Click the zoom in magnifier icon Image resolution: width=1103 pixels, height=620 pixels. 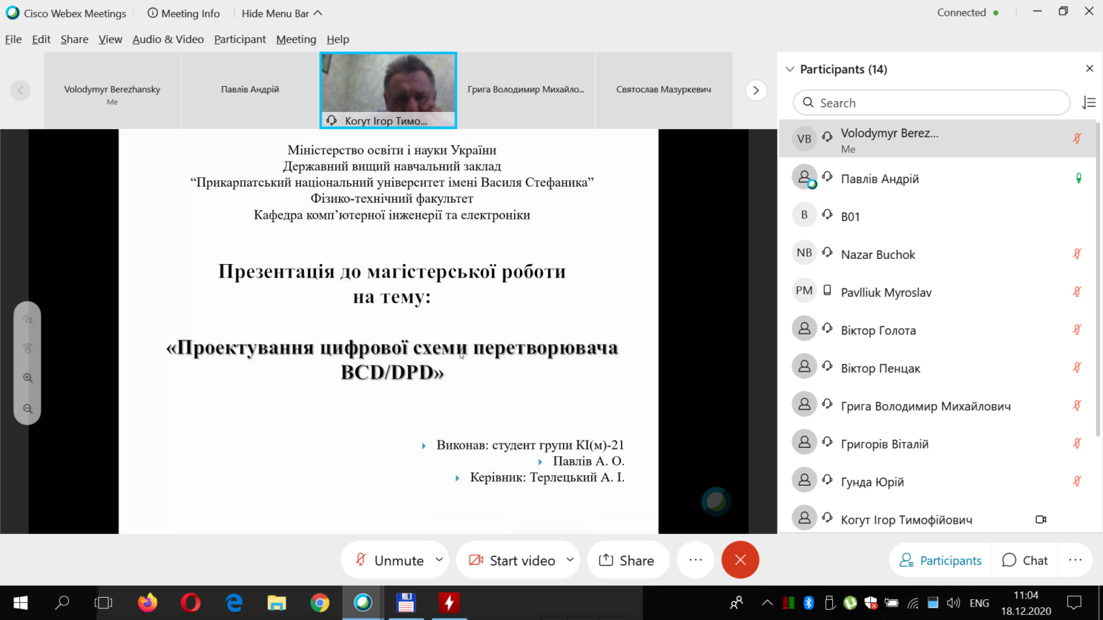point(28,378)
